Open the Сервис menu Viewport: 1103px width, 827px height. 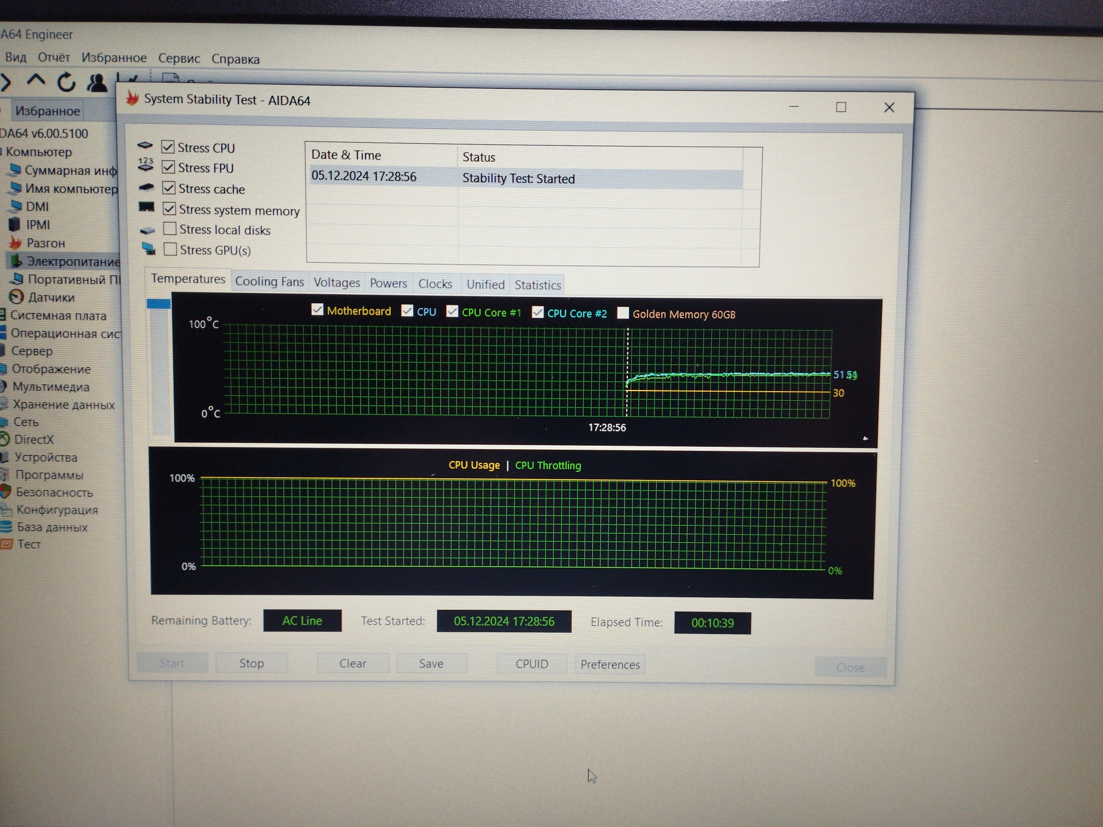(179, 59)
